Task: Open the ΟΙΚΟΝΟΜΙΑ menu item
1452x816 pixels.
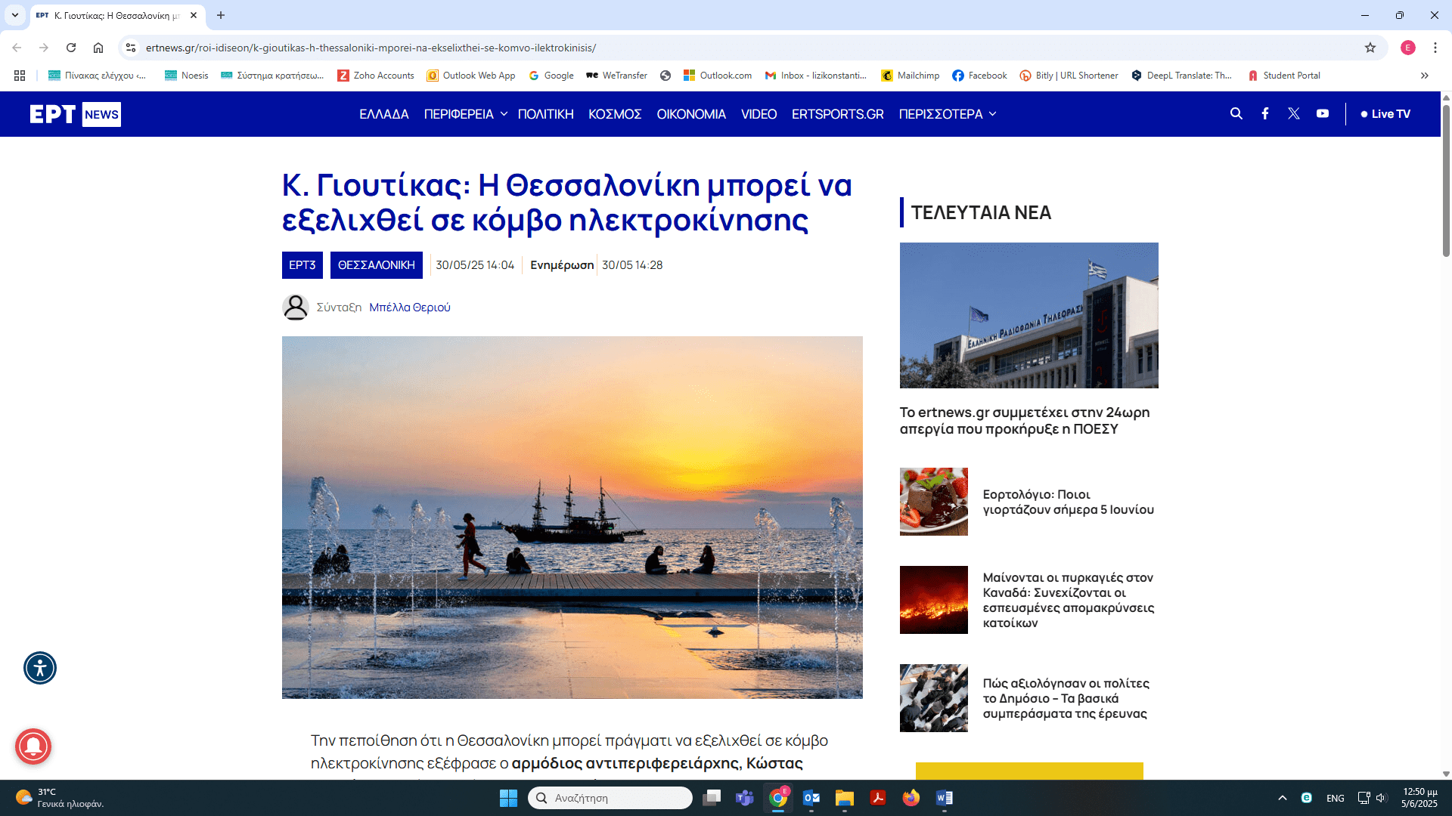Action: pyautogui.click(x=690, y=114)
